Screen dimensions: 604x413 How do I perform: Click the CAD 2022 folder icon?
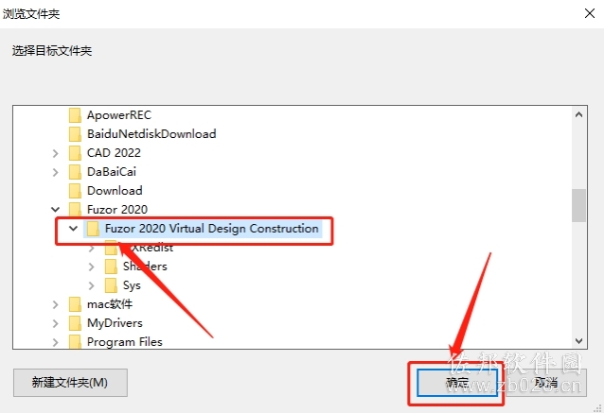75,153
